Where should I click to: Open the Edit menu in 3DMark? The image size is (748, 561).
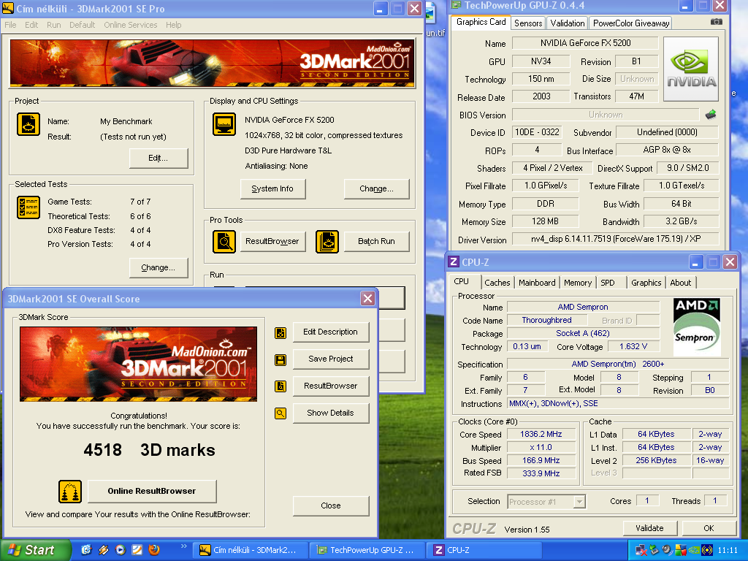coord(31,25)
